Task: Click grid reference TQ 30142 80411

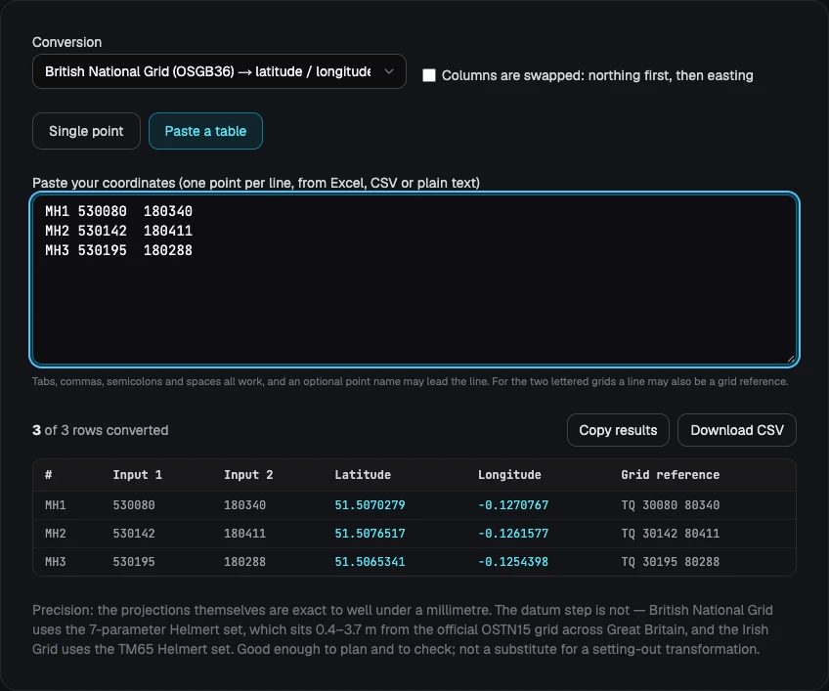Action: (670, 534)
